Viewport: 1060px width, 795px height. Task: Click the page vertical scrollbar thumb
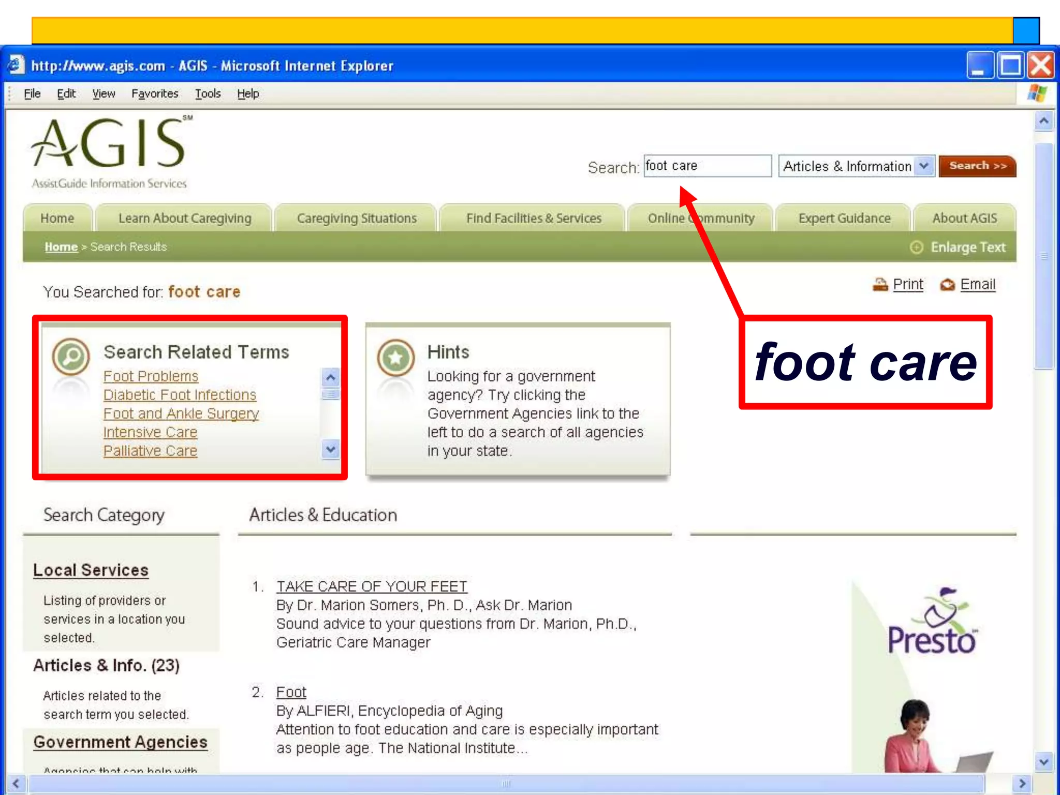pyautogui.click(x=1044, y=256)
